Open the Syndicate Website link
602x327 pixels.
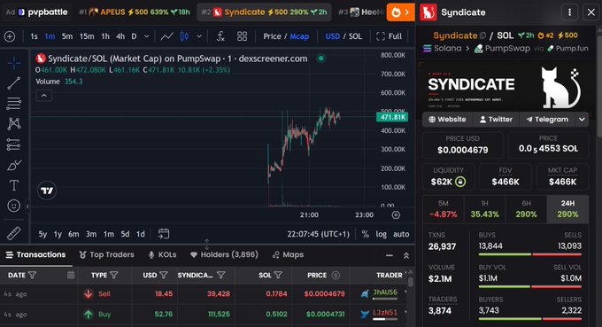pos(447,120)
